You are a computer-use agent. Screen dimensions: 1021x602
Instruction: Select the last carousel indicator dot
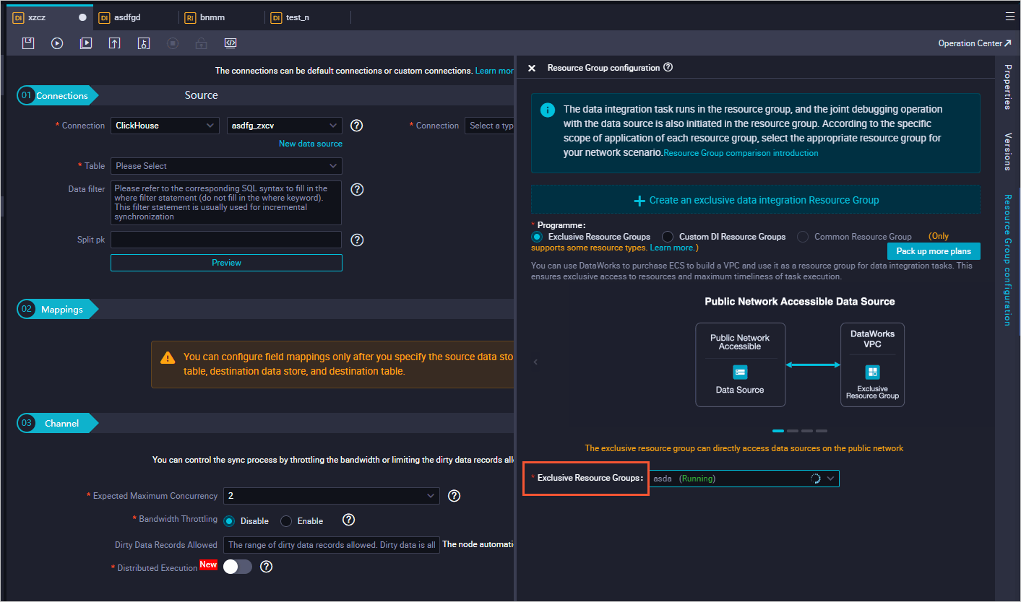tap(822, 431)
